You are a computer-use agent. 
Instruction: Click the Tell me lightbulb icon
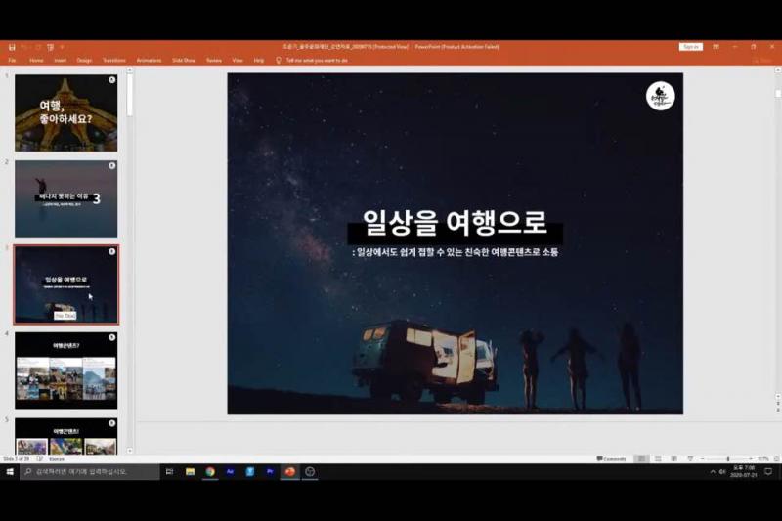[279, 60]
